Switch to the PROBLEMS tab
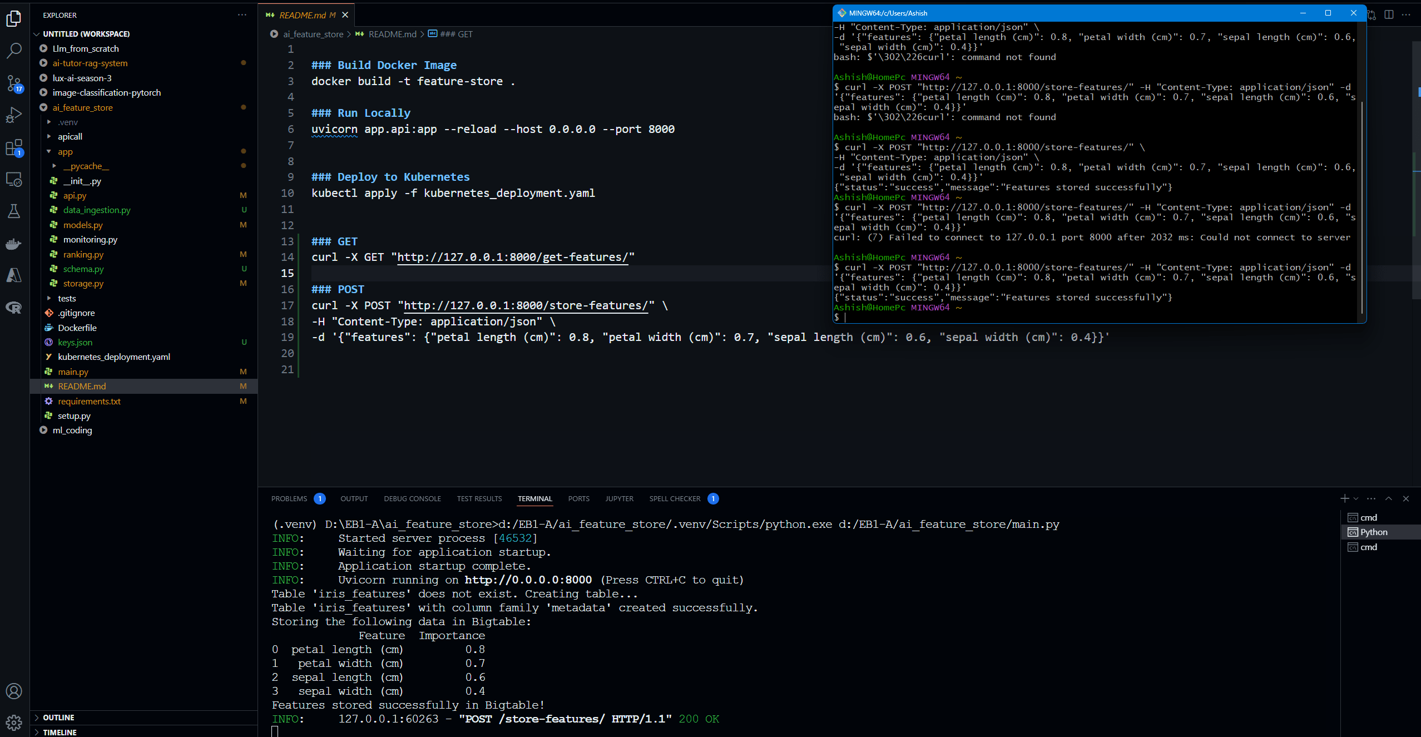The width and height of the screenshot is (1421, 737). point(289,498)
